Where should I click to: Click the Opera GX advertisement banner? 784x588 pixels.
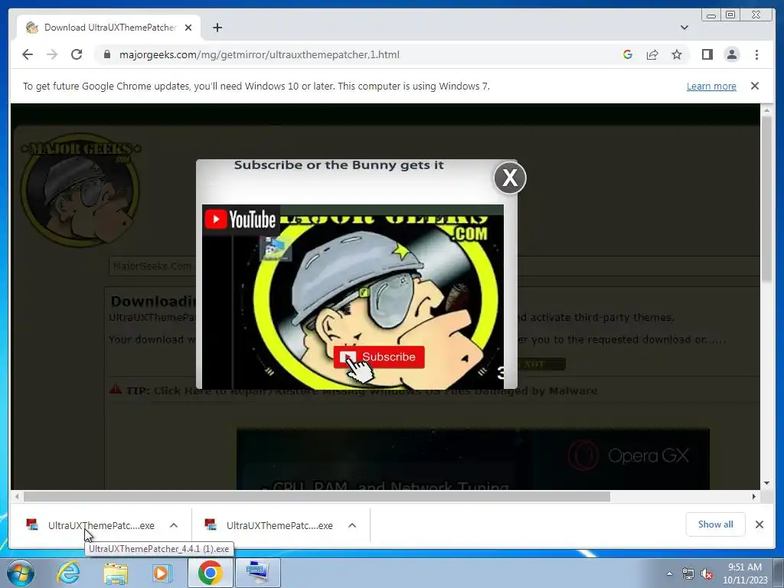pyautogui.click(x=472, y=459)
